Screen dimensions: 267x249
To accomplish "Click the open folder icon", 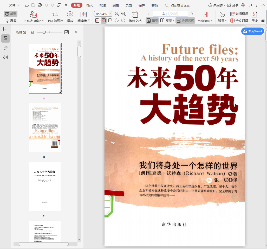I will pyautogui.click(x=27, y=5).
